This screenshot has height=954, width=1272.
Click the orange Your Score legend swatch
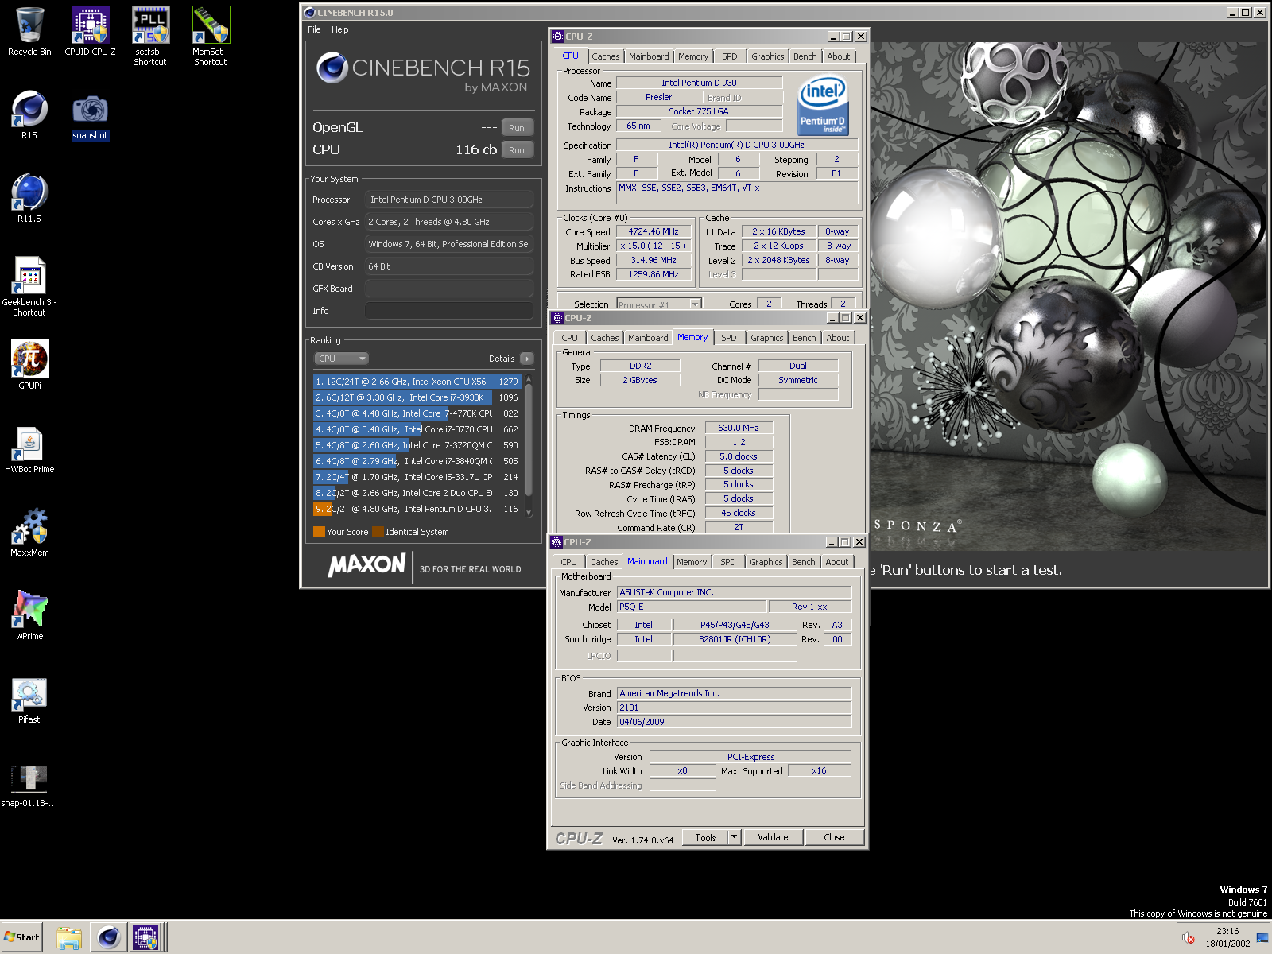click(x=320, y=532)
